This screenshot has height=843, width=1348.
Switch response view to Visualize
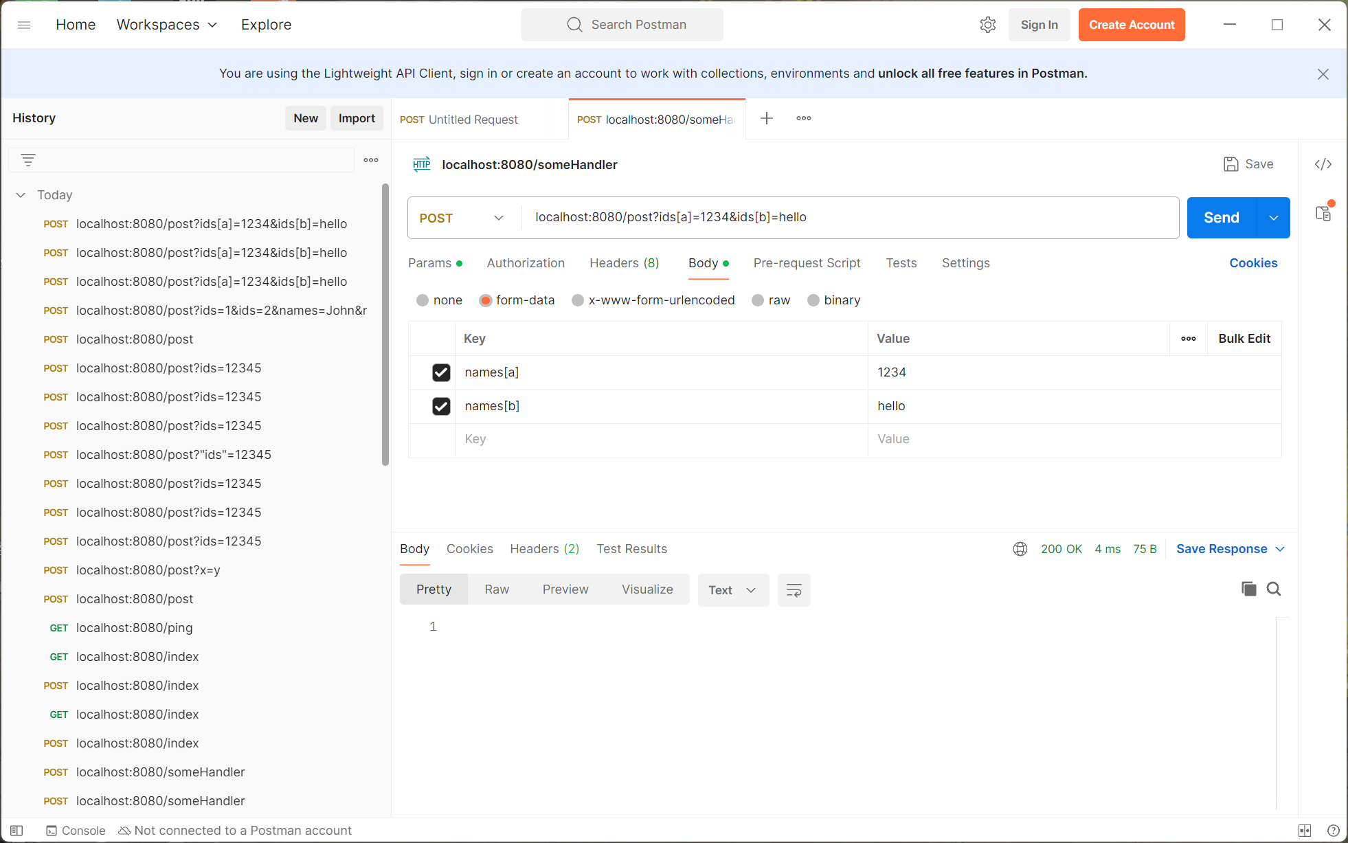click(x=647, y=589)
